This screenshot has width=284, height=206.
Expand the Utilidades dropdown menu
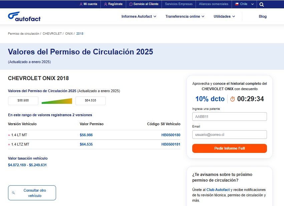click(224, 16)
